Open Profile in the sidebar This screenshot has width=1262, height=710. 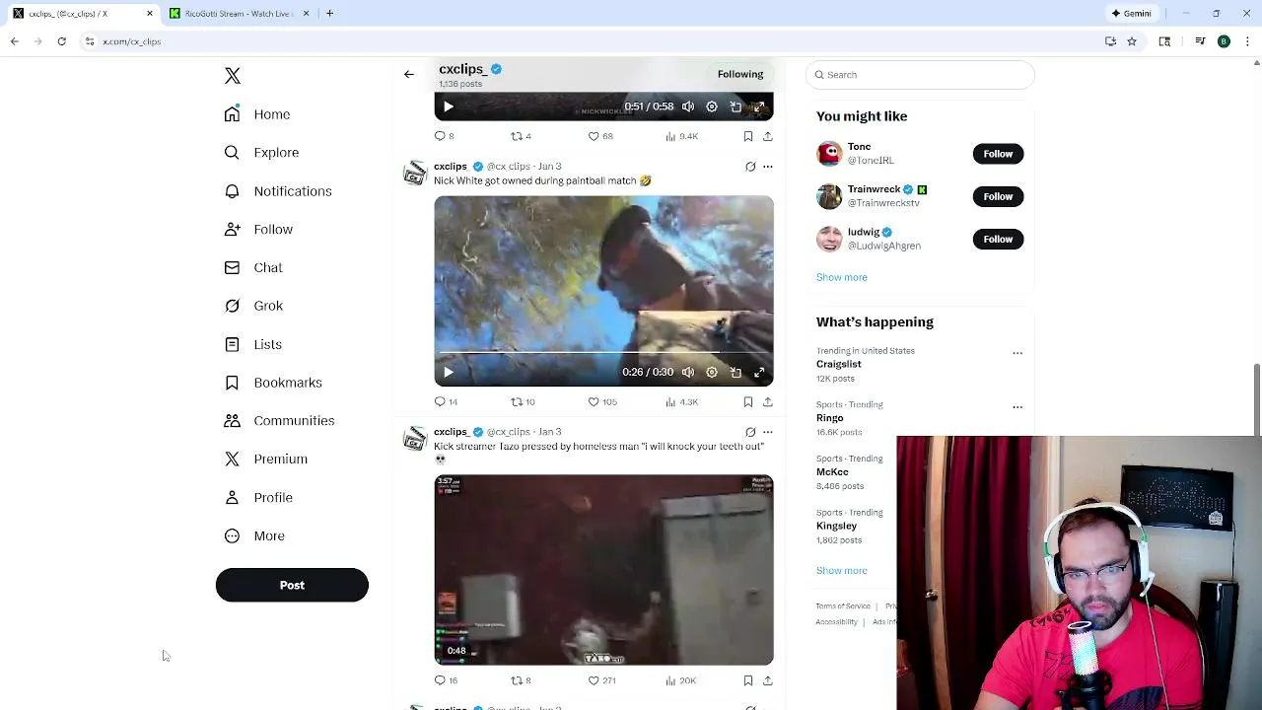(258, 498)
